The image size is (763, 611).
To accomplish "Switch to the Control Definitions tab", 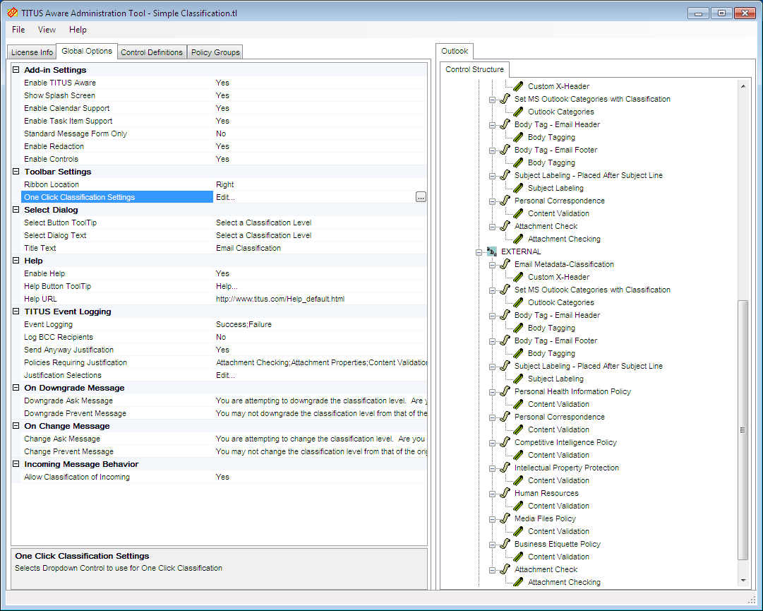I will point(152,52).
